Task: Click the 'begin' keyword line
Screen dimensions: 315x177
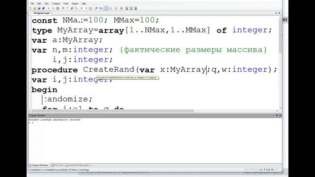Action: (x=44, y=89)
